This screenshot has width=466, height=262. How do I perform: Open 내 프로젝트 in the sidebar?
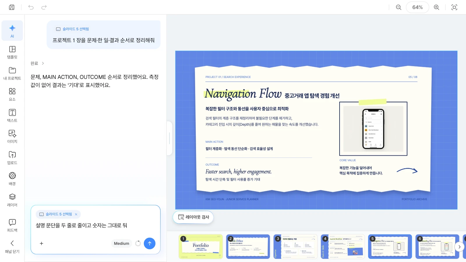12,74
